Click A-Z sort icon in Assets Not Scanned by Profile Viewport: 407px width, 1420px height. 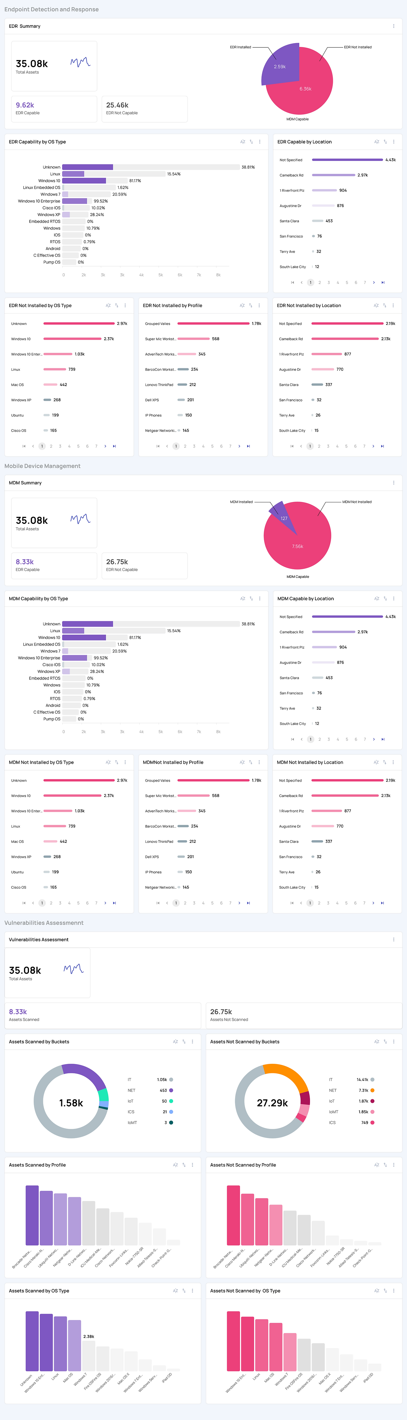click(377, 1165)
